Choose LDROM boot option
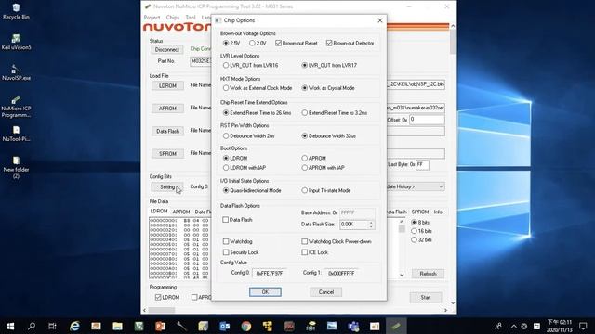The image size is (595, 334). click(x=235, y=158)
